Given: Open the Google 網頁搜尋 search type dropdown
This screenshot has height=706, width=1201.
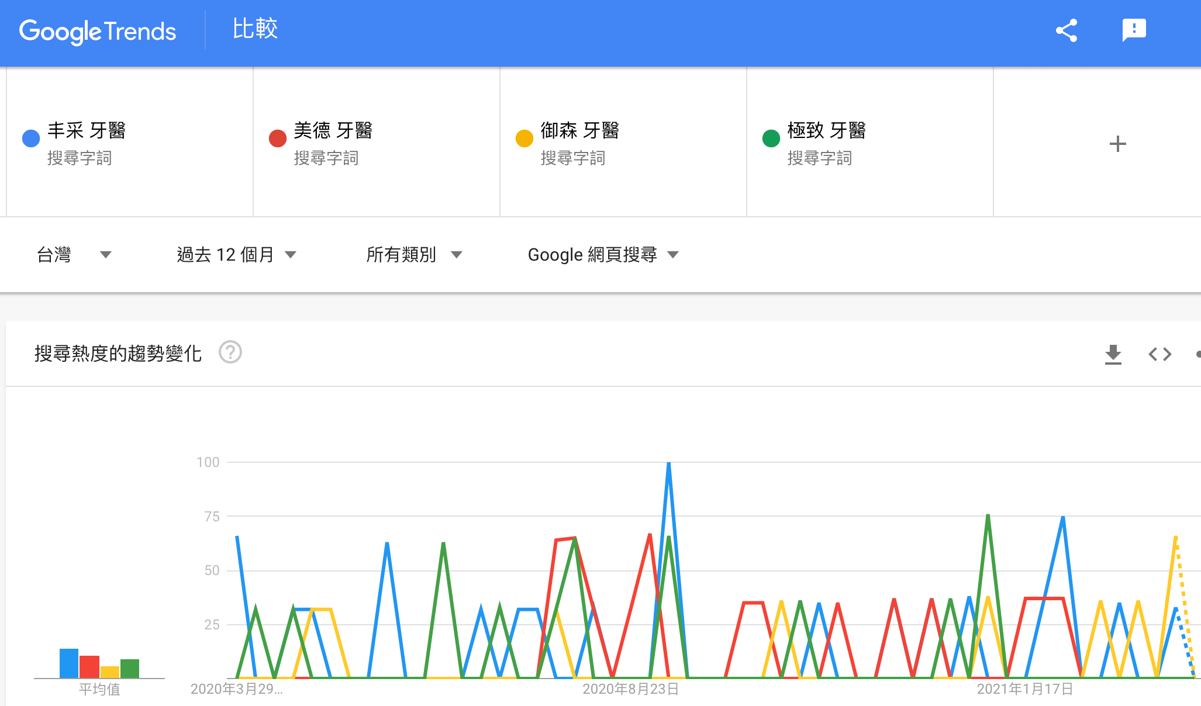Looking at the screenshot, I should tap(603, 254).
